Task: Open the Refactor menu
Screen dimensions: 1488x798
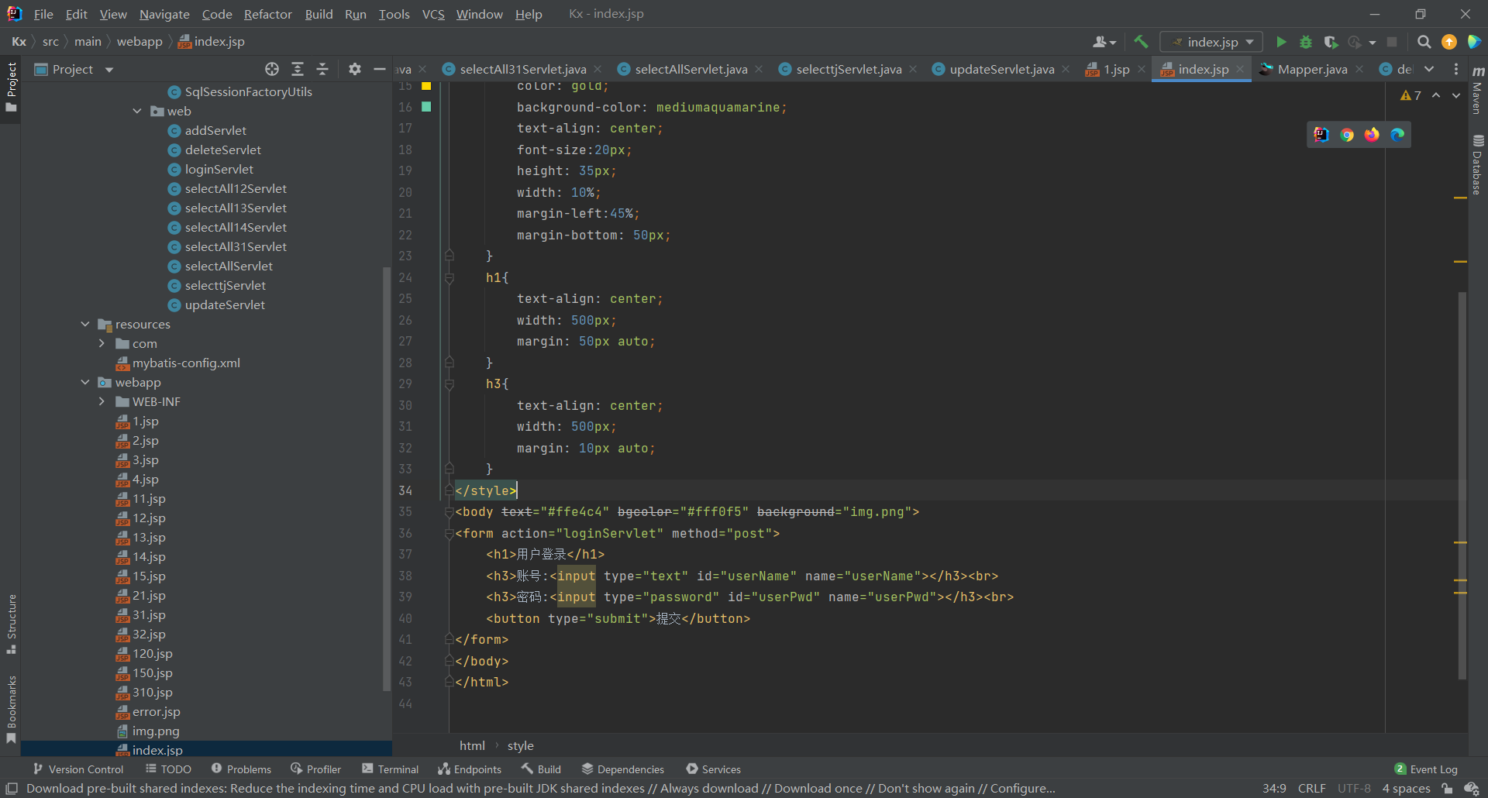Action: coord(268,14)
